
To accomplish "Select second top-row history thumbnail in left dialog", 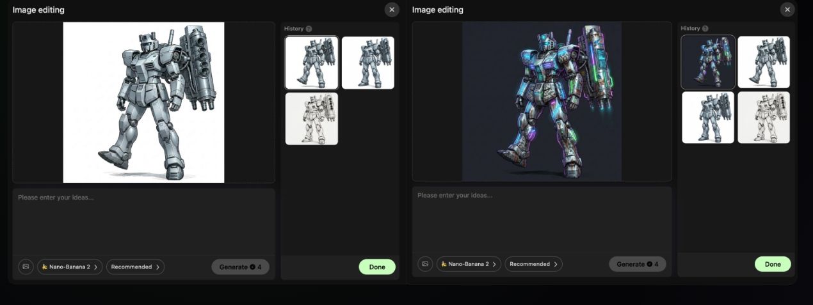I will [368, 63].
